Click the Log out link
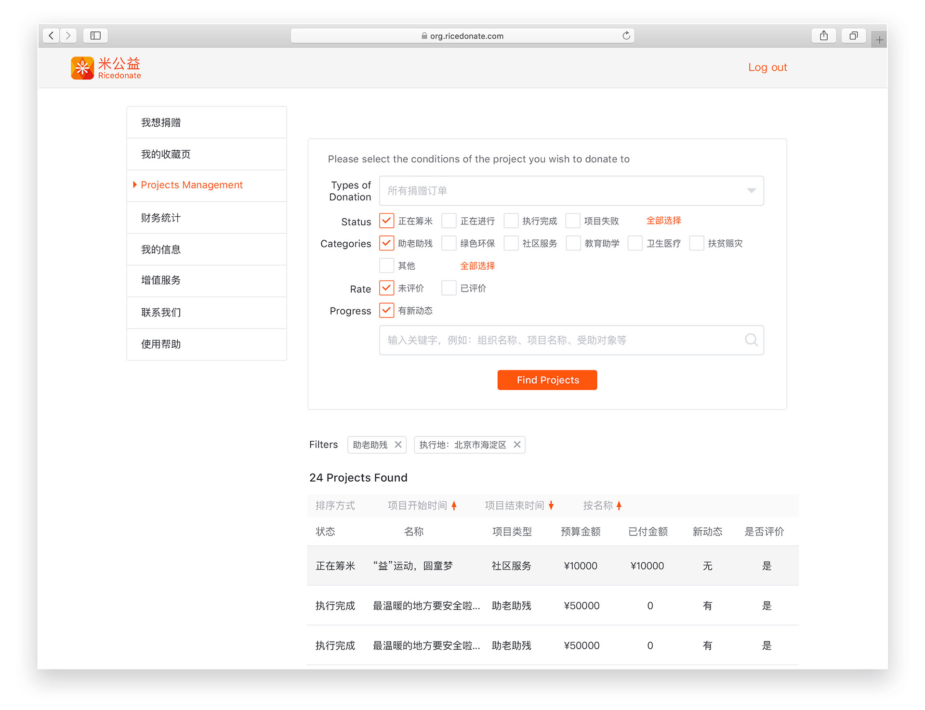This screenshot has height=710, width=925. (767, 67)
